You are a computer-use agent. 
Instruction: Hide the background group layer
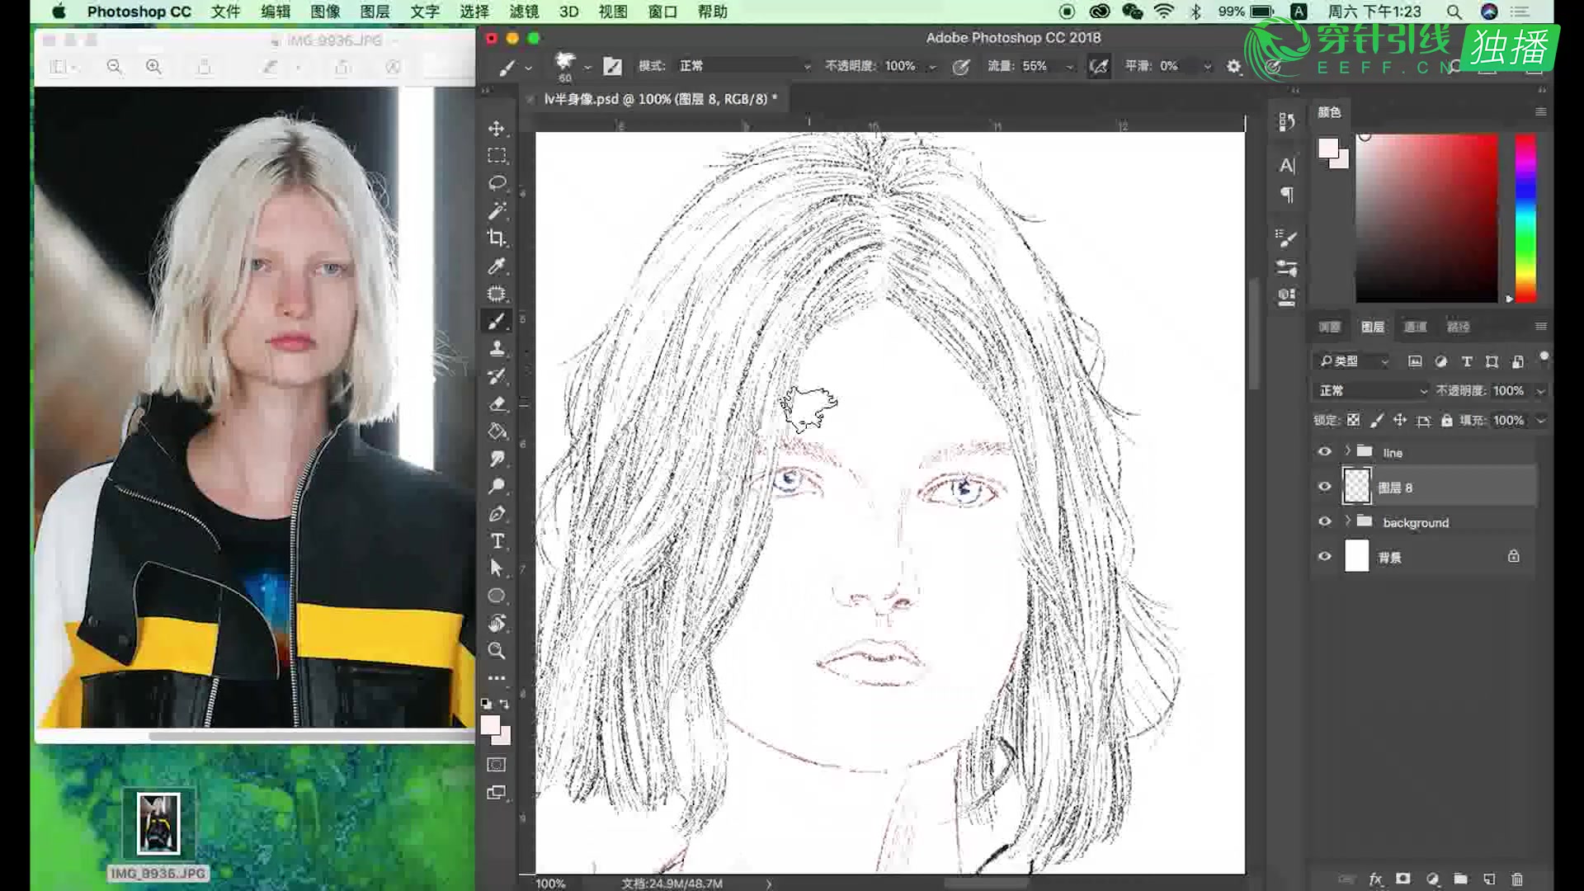pyautogui.click(x=1324, y=522)
